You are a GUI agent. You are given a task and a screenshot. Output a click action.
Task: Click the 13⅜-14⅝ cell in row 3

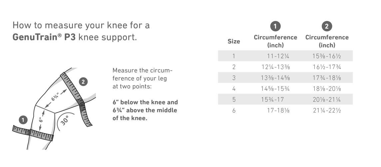[x=275, y=78]
